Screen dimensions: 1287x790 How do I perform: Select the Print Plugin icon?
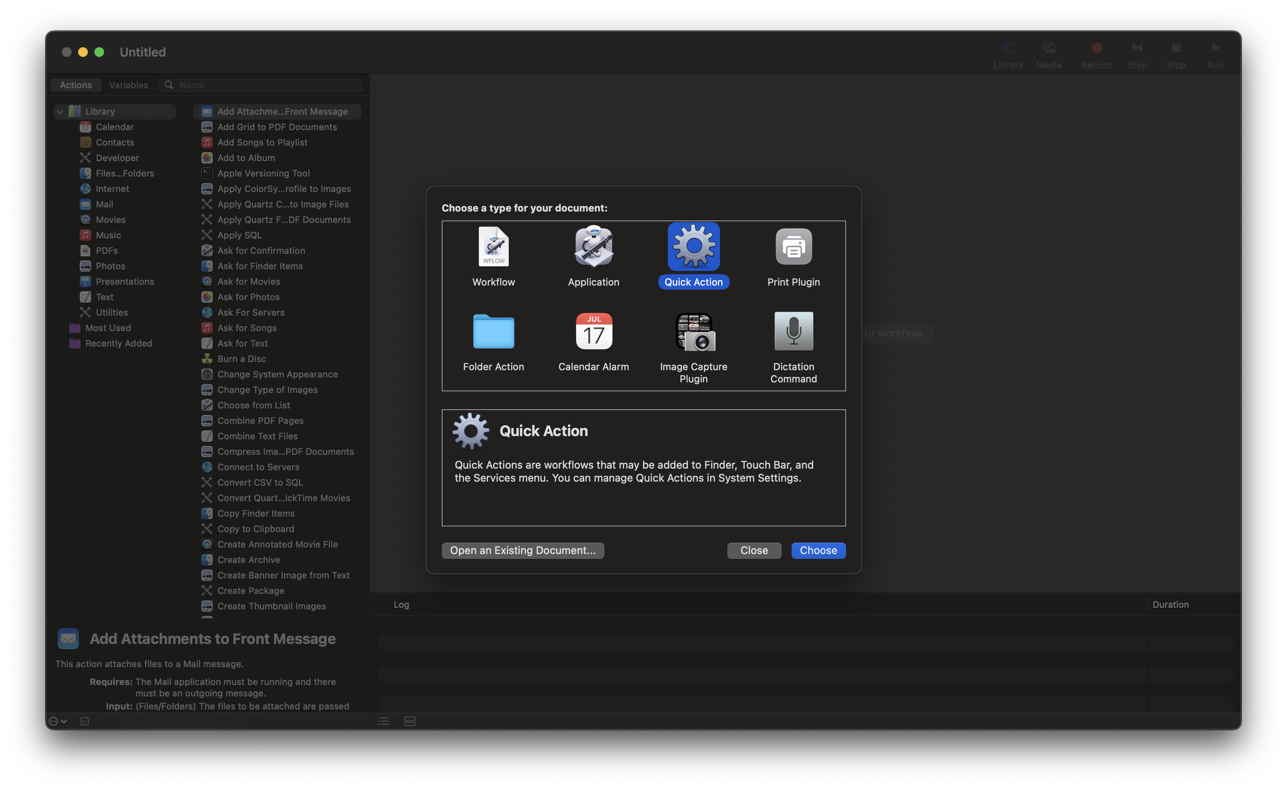tap(794, 247)
